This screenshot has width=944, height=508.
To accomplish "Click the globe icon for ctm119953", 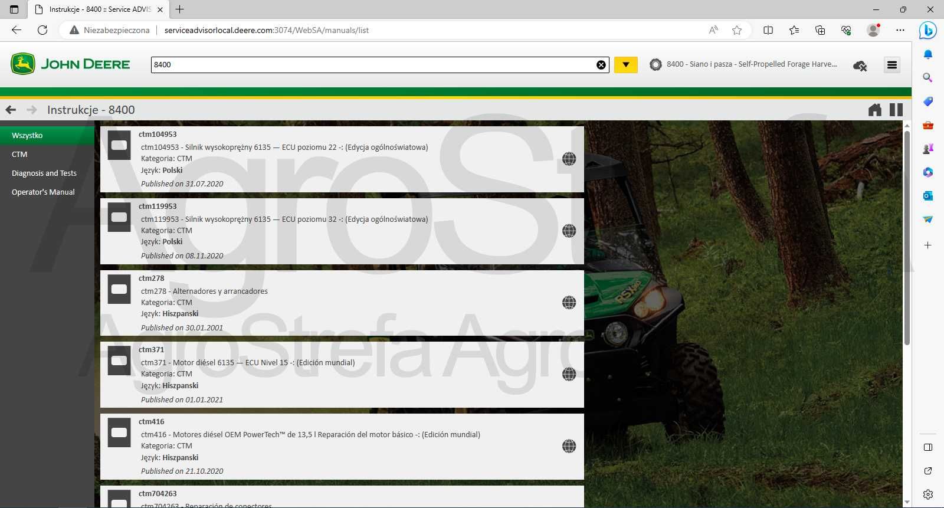I will pos(569,231).
